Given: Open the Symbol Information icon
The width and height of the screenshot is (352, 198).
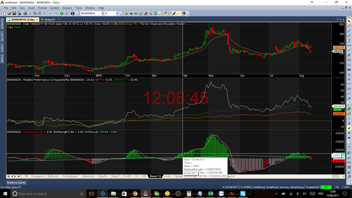Looking at the screenshot, I should pos(72,13).
